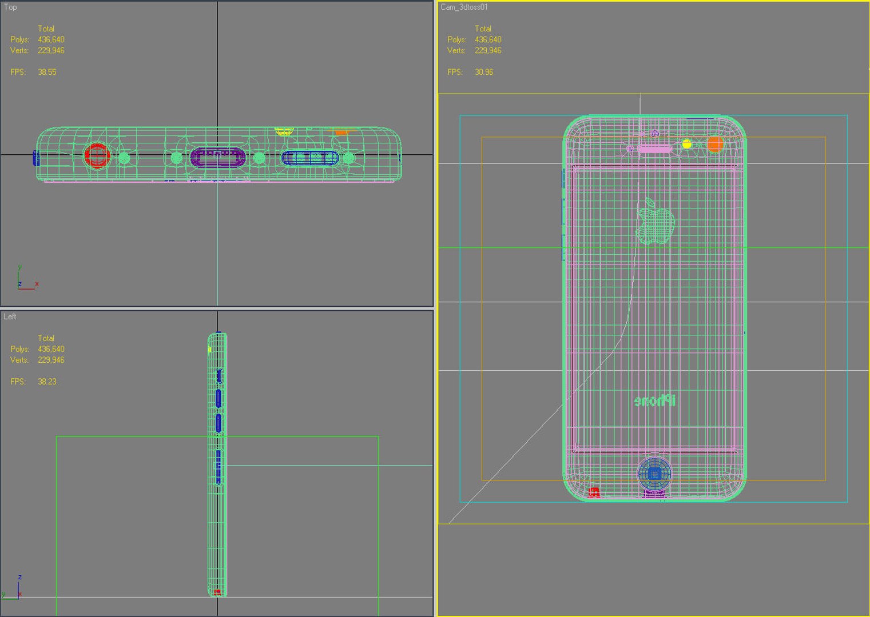Select the red object at phone's bottom corner

click(594, 492)
